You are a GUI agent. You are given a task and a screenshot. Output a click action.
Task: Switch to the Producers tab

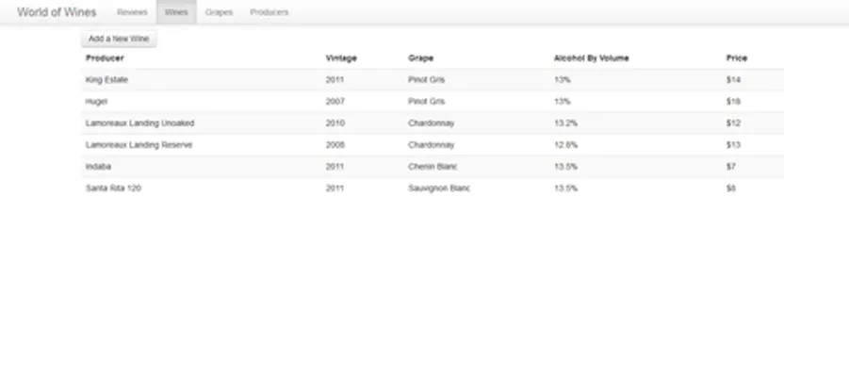pos(269,12)
